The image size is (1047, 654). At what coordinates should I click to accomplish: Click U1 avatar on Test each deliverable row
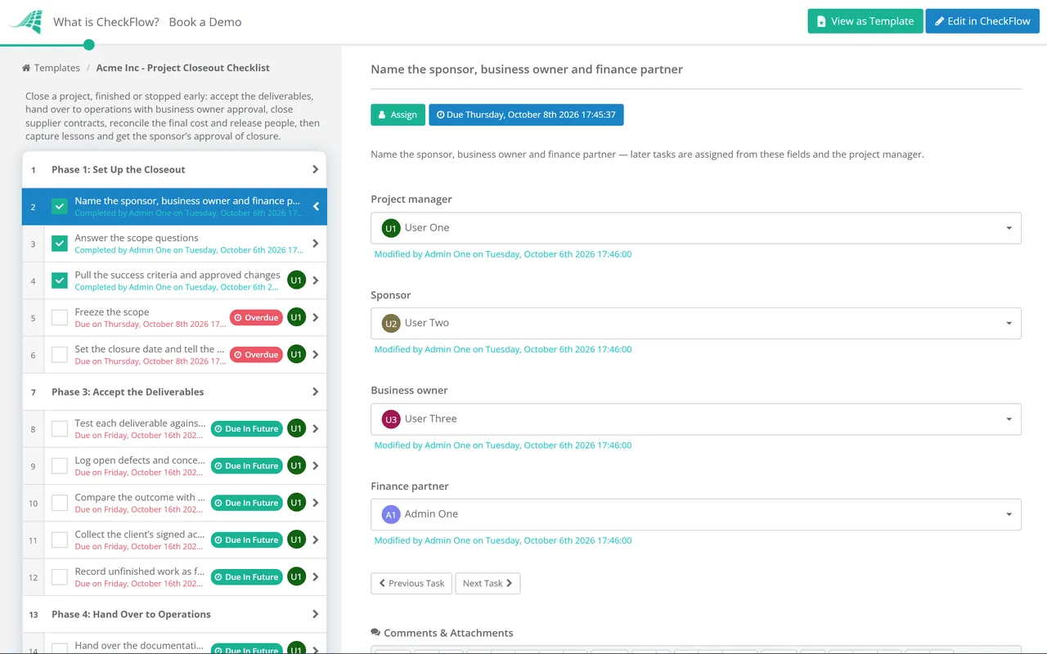[x=296, y=428]
